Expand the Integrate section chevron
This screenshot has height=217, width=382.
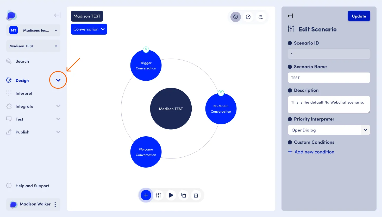pos(58,106)
